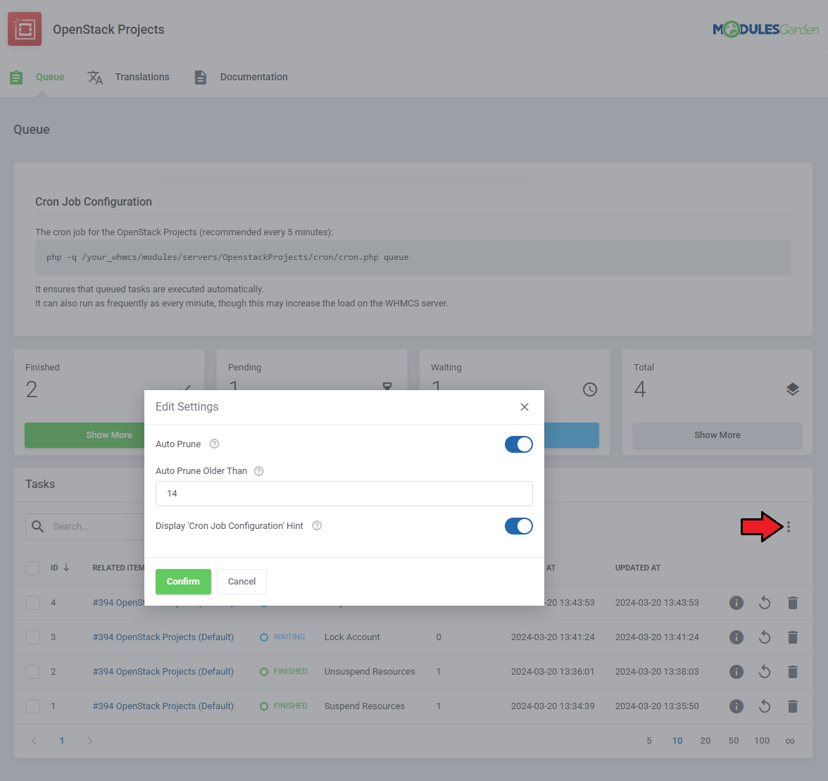Open the tasks three-dot options menu
Viewport: 828px width, 781px height.
tap(789, 527)
